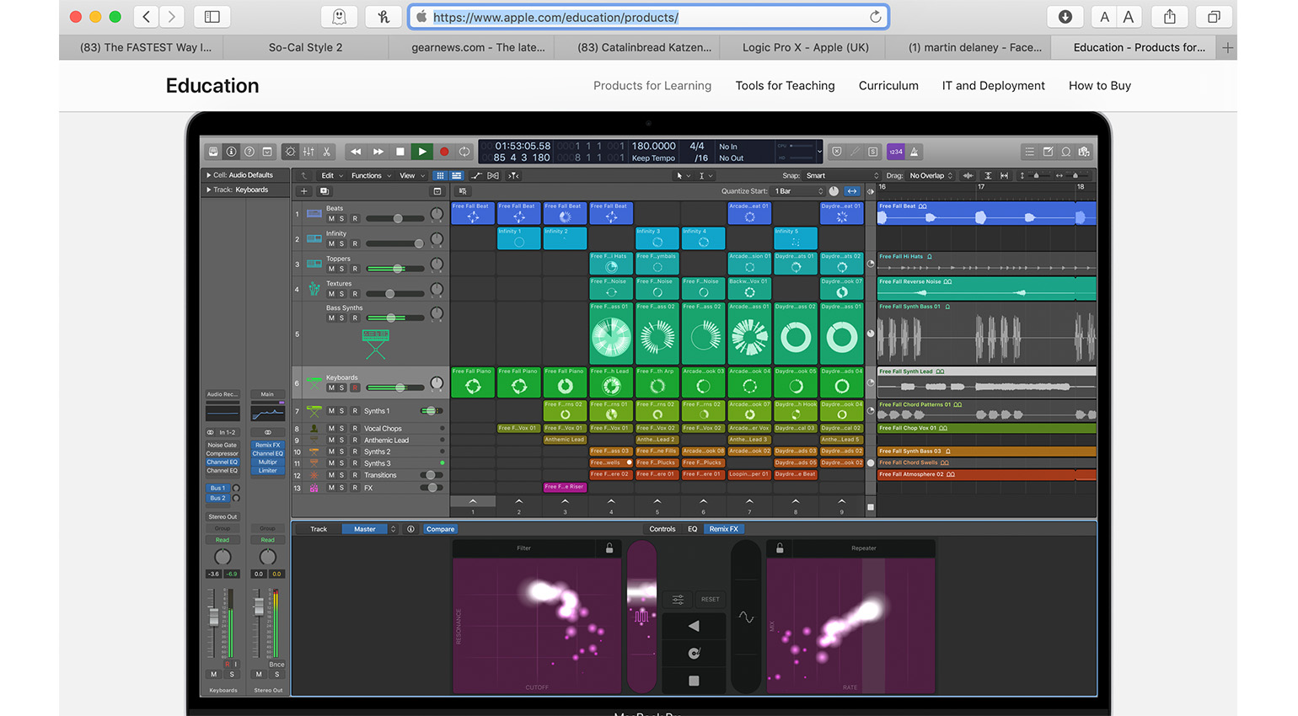Click the Flex bowtie button
The width and height of the screenshot is (1298, 716).
point(494,175)
